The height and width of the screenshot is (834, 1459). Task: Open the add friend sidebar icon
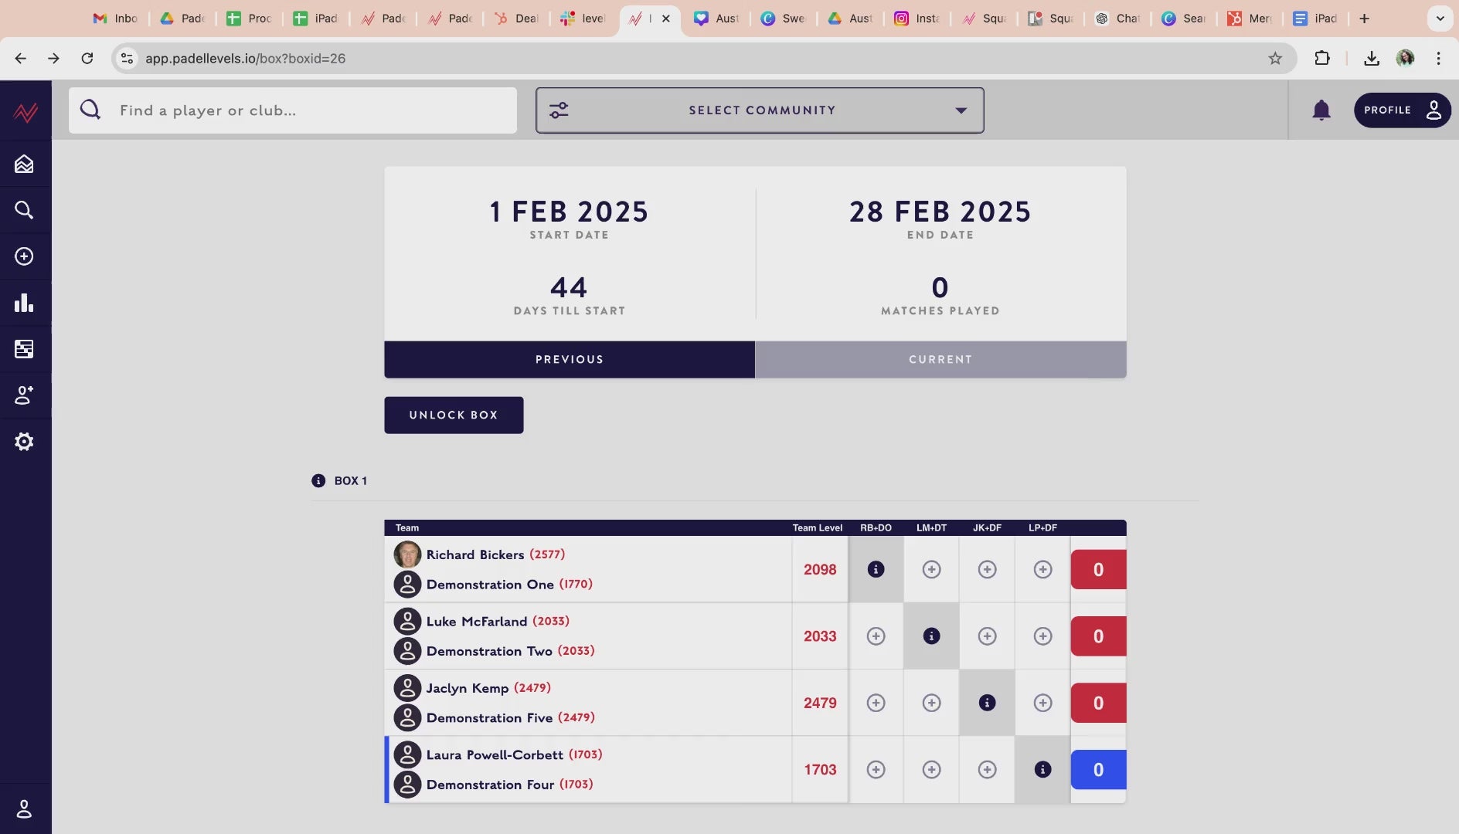click(24, 395)
